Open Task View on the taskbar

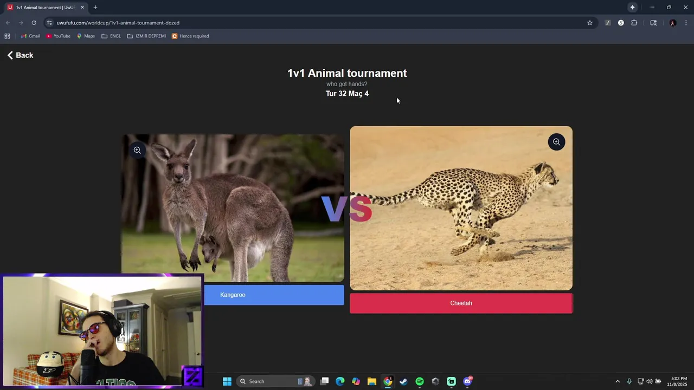point(324,381)
